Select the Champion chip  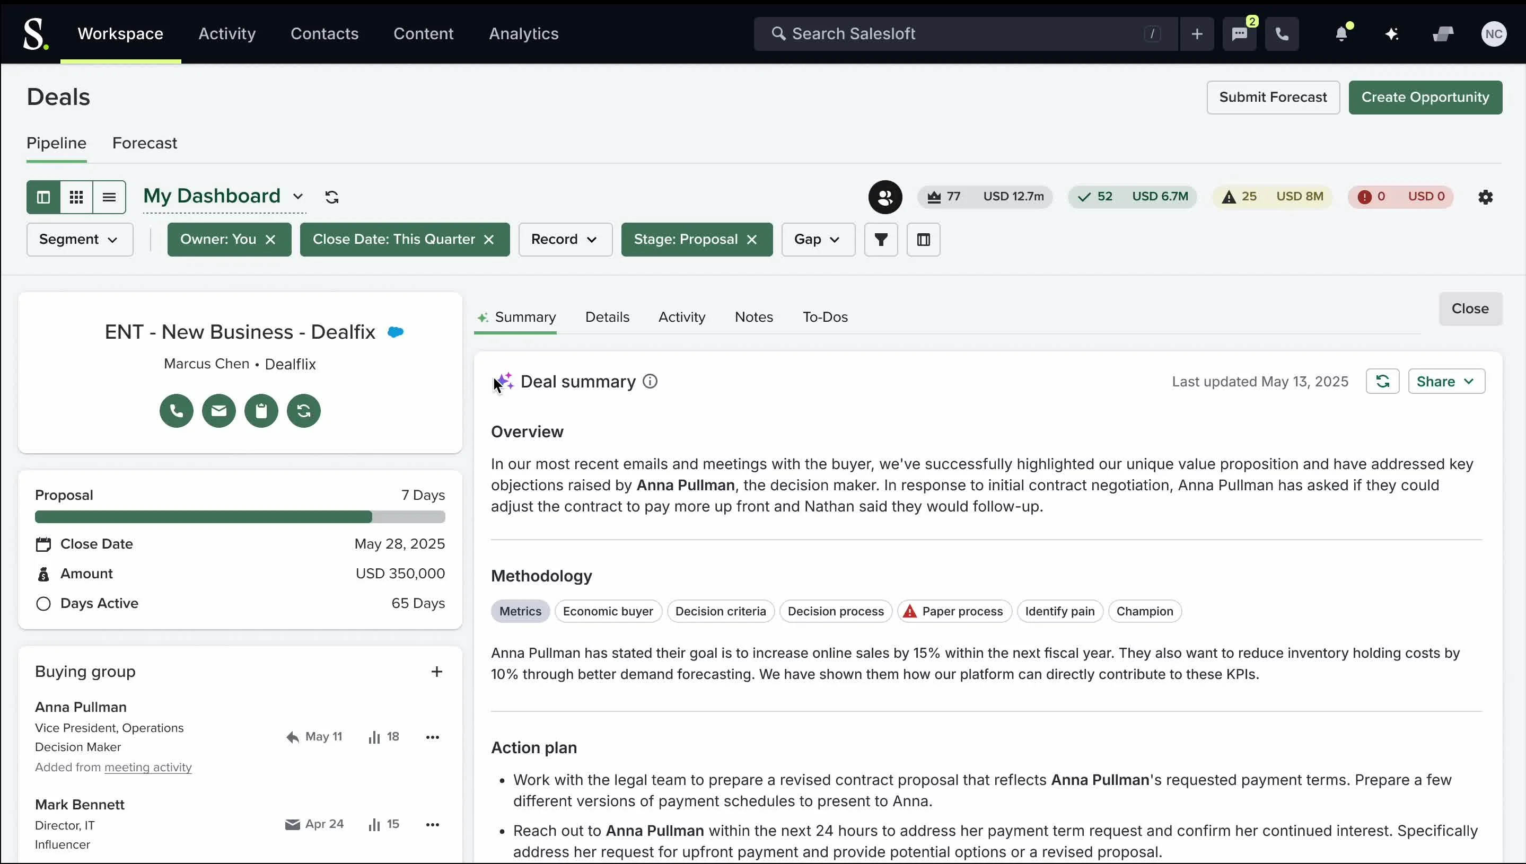pos(1144,611)
